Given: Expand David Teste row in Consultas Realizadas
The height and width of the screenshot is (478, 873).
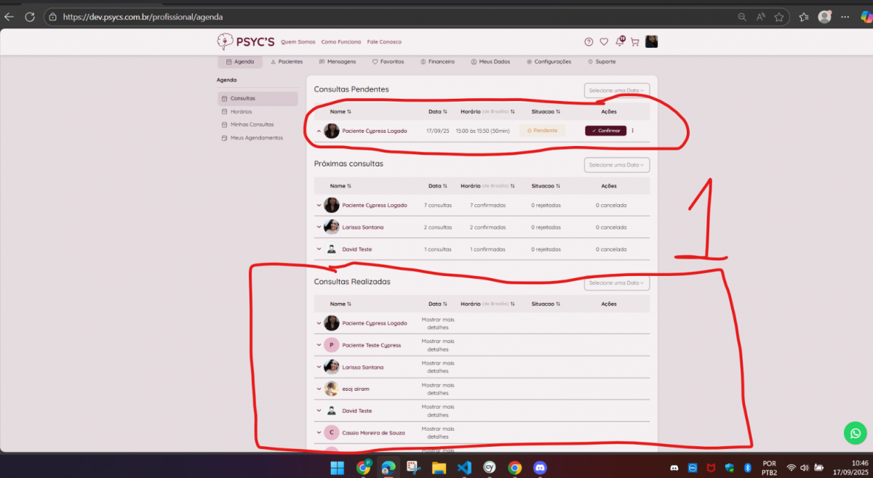Looking at the screenshot, I should [x=319, y=411].
